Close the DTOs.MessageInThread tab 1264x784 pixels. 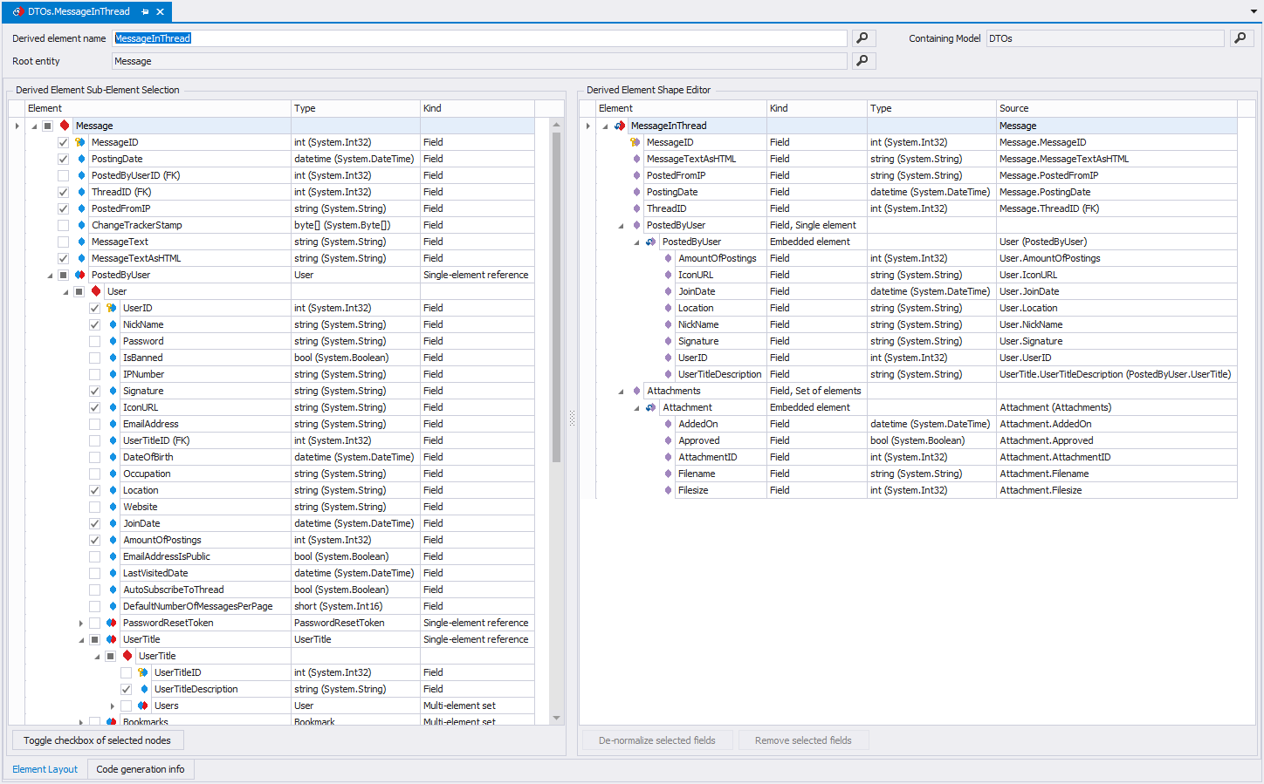coord(160,12)
